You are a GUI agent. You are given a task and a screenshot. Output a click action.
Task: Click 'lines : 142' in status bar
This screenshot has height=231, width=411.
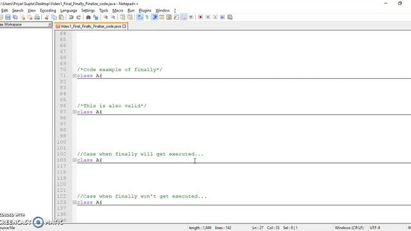pos(223,228)
